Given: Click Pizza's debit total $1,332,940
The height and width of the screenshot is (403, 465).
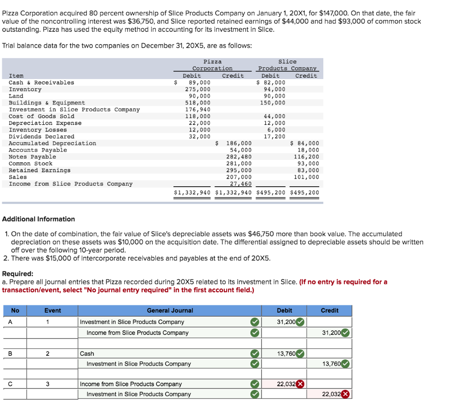Looking at the screenshot, I should (x=192, y=193).
